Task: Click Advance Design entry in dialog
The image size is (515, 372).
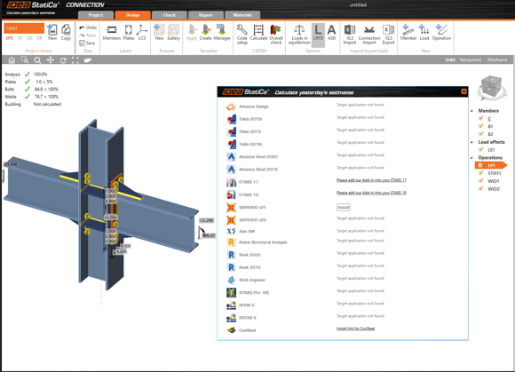Action: (x=254, y=107)
